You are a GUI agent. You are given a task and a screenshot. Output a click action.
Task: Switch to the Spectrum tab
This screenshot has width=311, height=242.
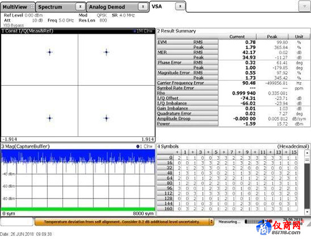coord(50,7)
